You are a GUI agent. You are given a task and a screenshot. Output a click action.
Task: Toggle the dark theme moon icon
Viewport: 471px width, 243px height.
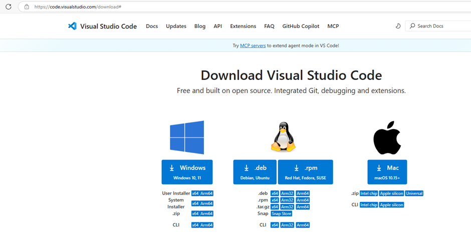(x=398, y=26)
